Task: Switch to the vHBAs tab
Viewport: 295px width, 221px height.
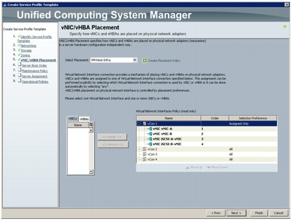Action: coord(84,119)
